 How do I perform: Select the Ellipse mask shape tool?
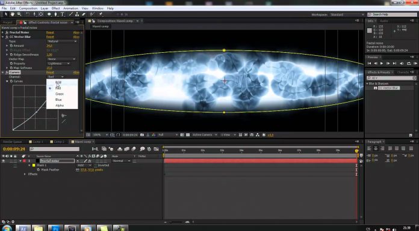point(49,14)
